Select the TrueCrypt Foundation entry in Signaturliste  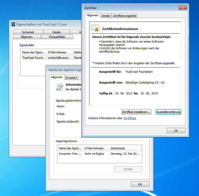point(34,58)
